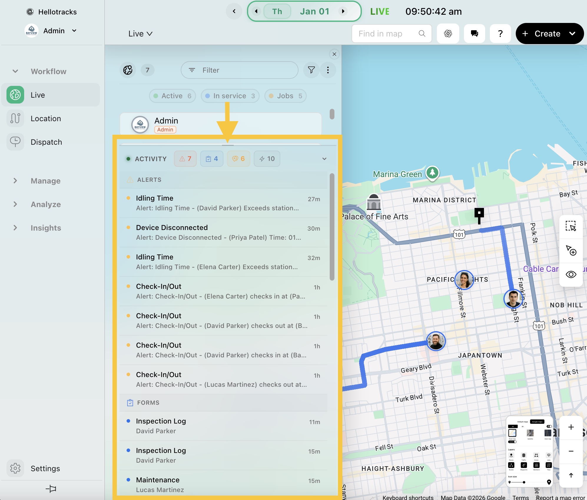
Task: Select the area selection tool on map
Action: pyautogui.click(x=571, y=226)
